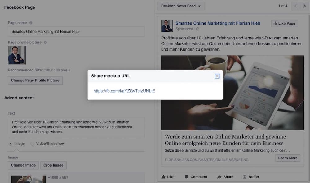310x183 pixels.
Task: Click the 'Sponsored' label in ad
Action: click(x=184, y=29)
